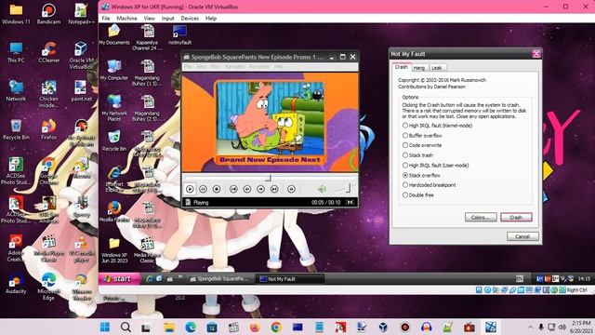Switch to the Hang tab
This screenshot has width=595, height=335.
click(x=419, y=68)
